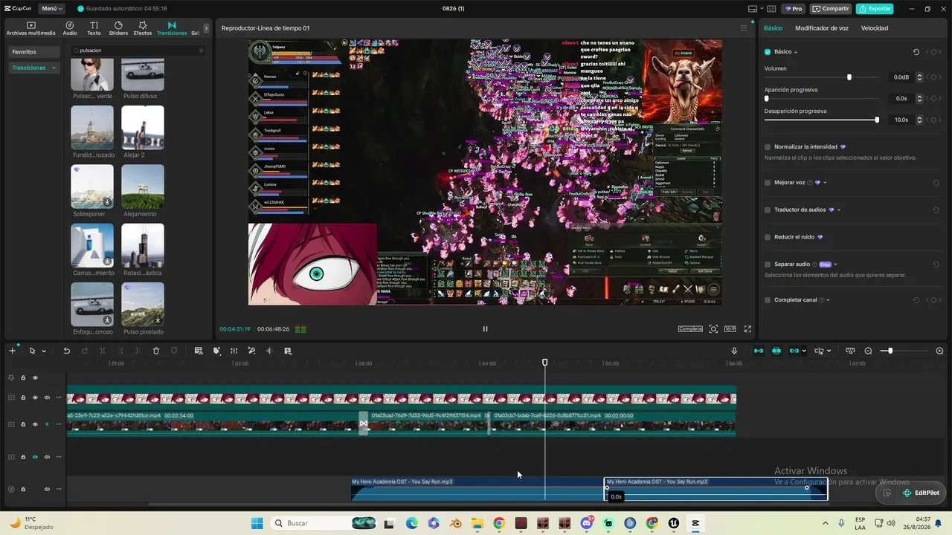Viewport: 952px width, 535px height.
Task: Click the pulsacion transitions search field
Action: (138, 51)
